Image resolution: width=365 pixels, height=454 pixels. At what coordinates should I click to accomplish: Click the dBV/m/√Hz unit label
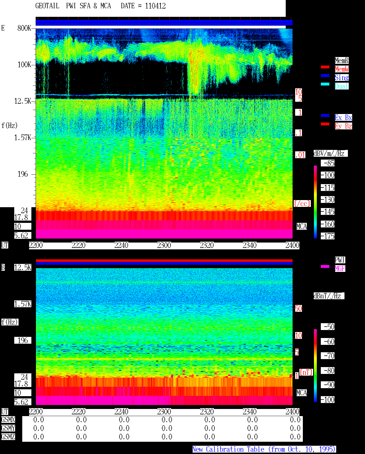330,153
